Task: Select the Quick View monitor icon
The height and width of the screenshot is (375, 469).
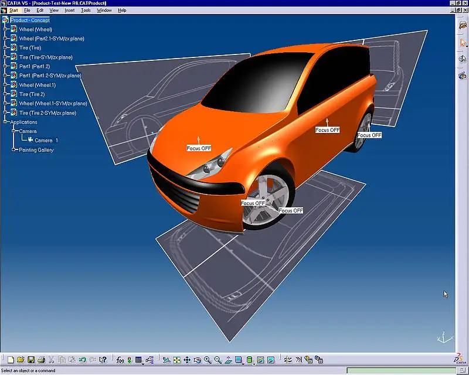Action: tap(239, 360)
